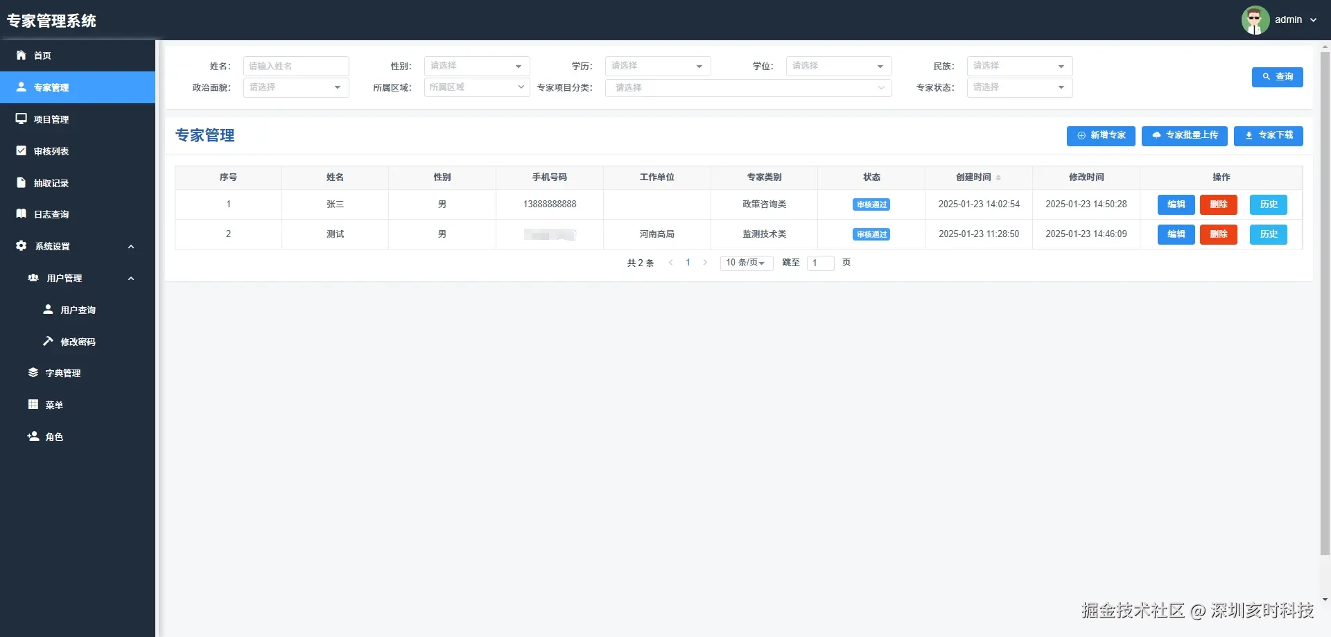Edit the 张三 expert row
The height and width of the screenshot is (637, 1331).
[x=1176, y=204]
